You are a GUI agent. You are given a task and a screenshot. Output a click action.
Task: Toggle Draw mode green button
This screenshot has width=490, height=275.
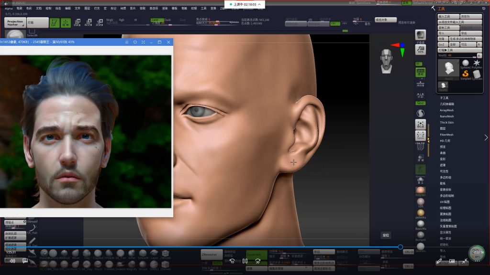(x=66, y=22)
